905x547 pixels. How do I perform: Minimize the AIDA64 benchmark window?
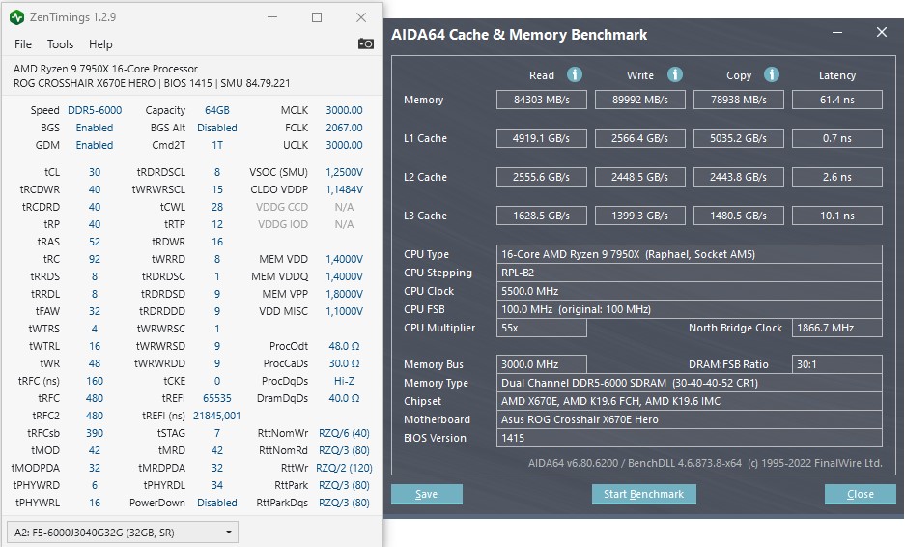[837, 32]
